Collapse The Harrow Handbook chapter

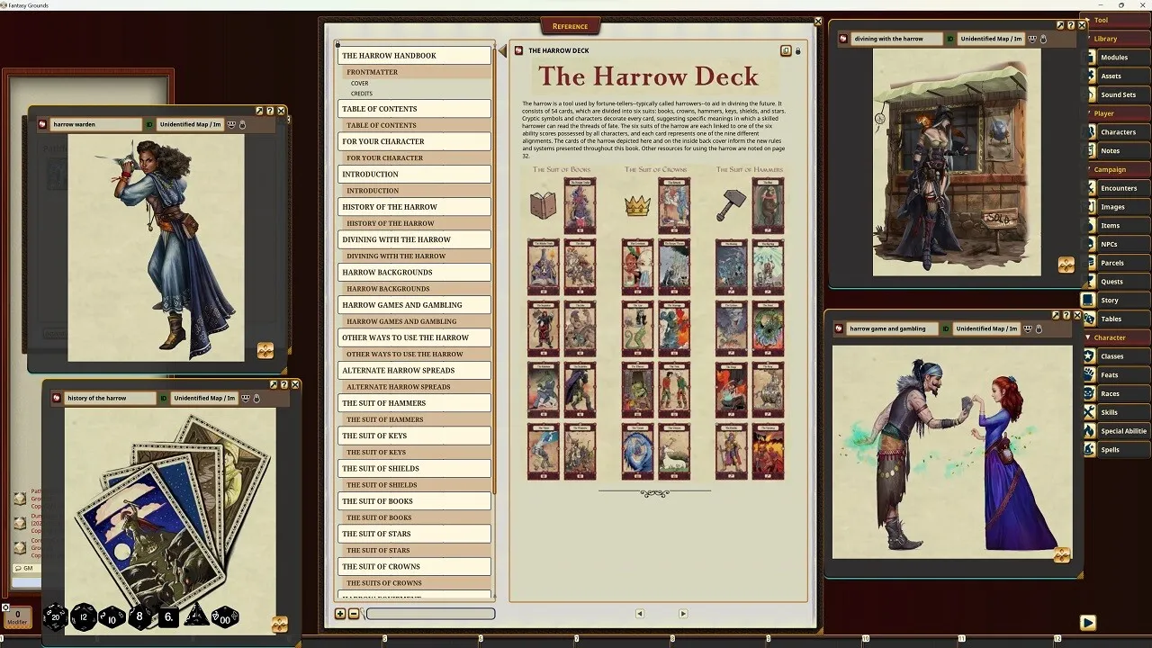coord(414,56)
